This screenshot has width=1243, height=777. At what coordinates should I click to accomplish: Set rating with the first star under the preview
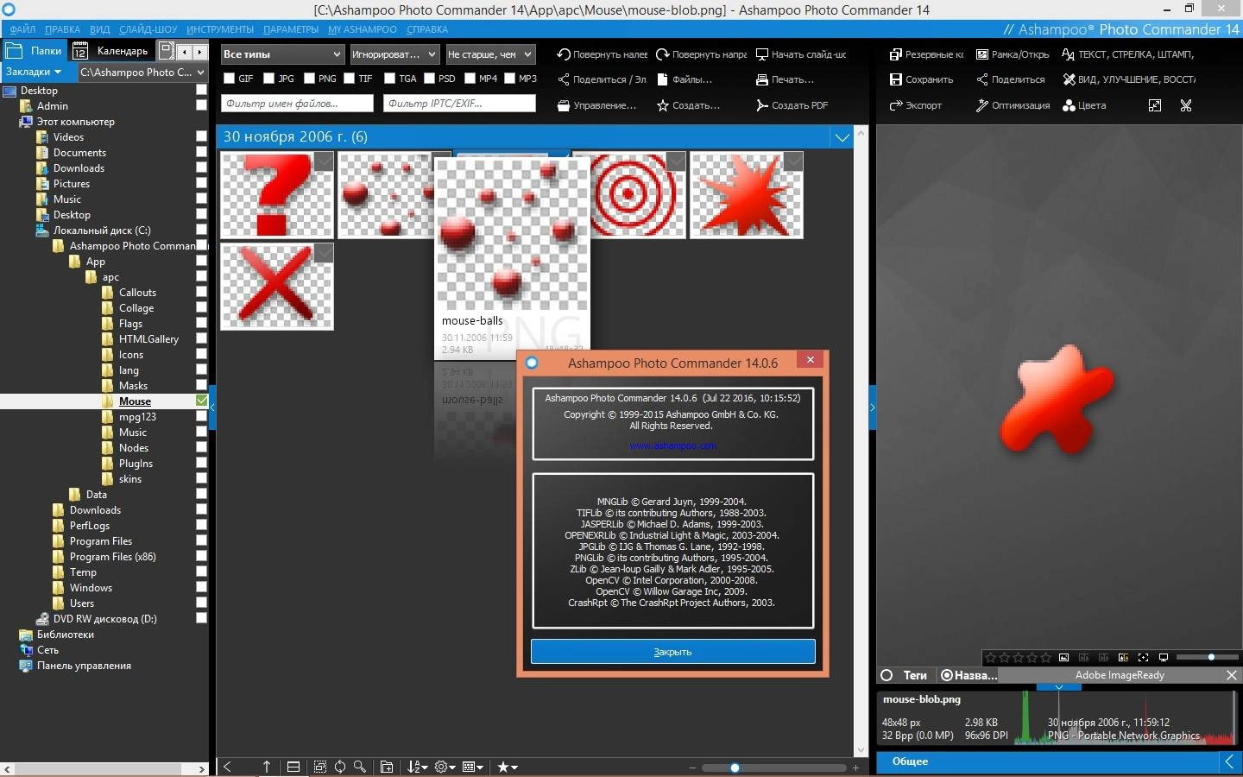pos(991,658)
